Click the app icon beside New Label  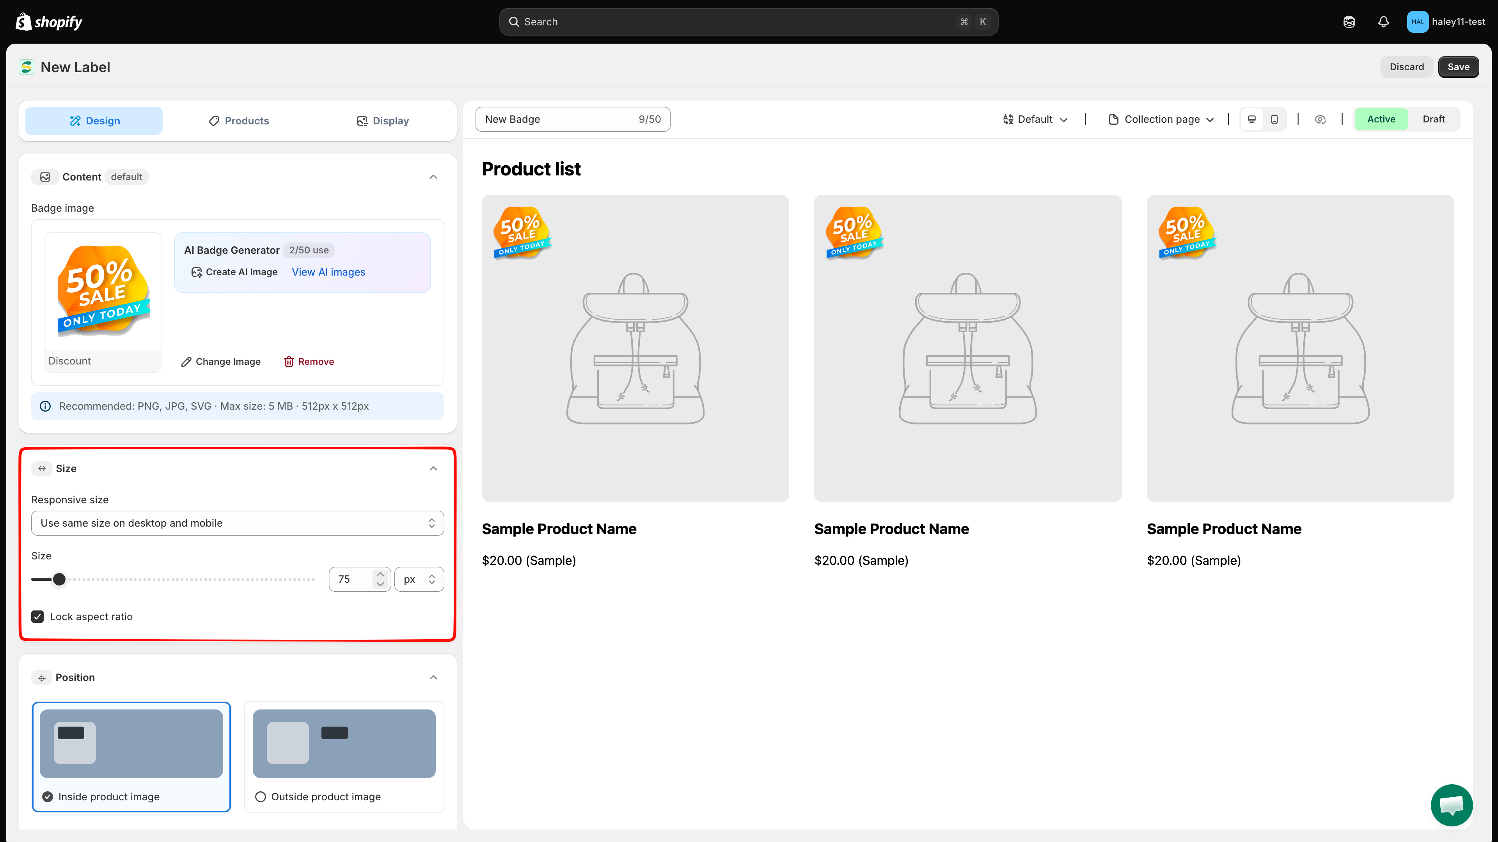(26, 67)
